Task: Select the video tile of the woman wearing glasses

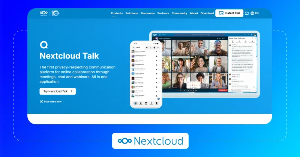Action: pyautogui.click(x=181, y=80)
